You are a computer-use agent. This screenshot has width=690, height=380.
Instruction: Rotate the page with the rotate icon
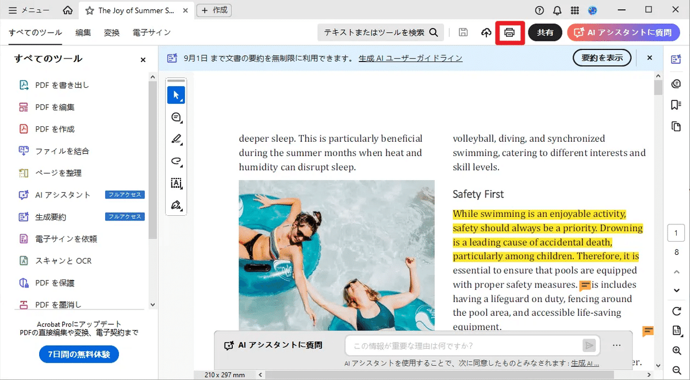677,311
